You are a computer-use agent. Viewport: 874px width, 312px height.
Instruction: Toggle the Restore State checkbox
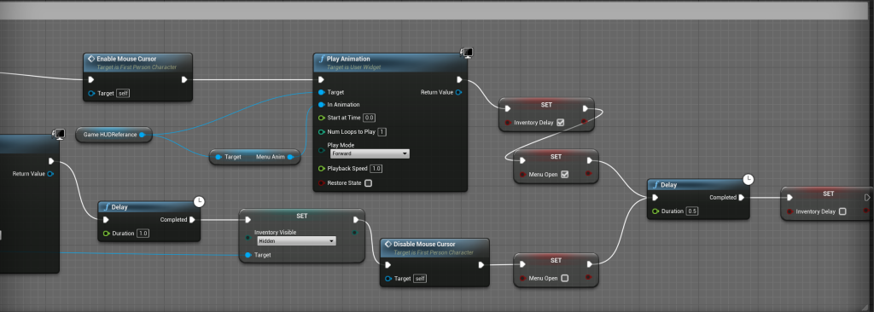pos(368,183)
